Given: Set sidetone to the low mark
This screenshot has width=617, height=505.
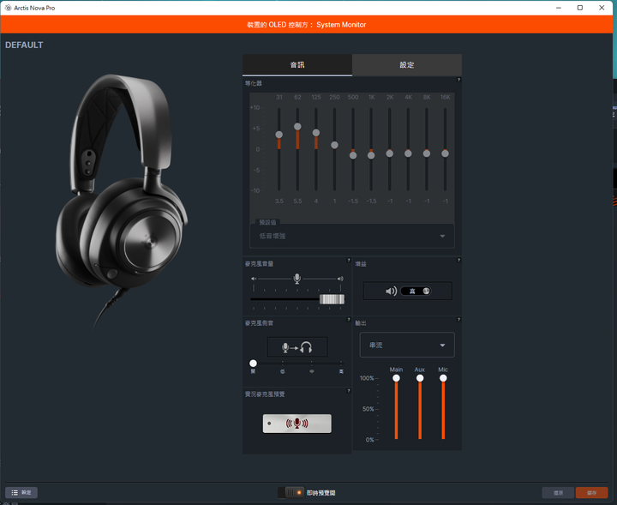Looking at the screenshot, I should [x=283, y=364].
